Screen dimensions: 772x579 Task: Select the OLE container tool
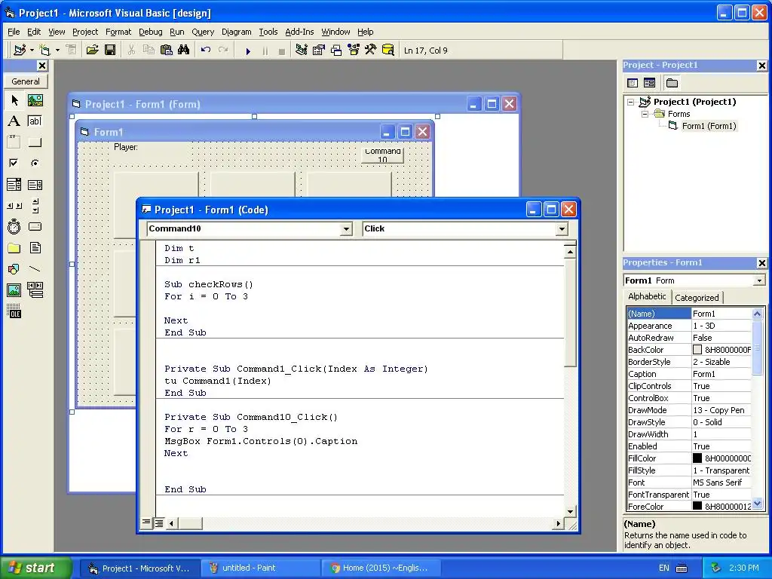pos(14,311)
